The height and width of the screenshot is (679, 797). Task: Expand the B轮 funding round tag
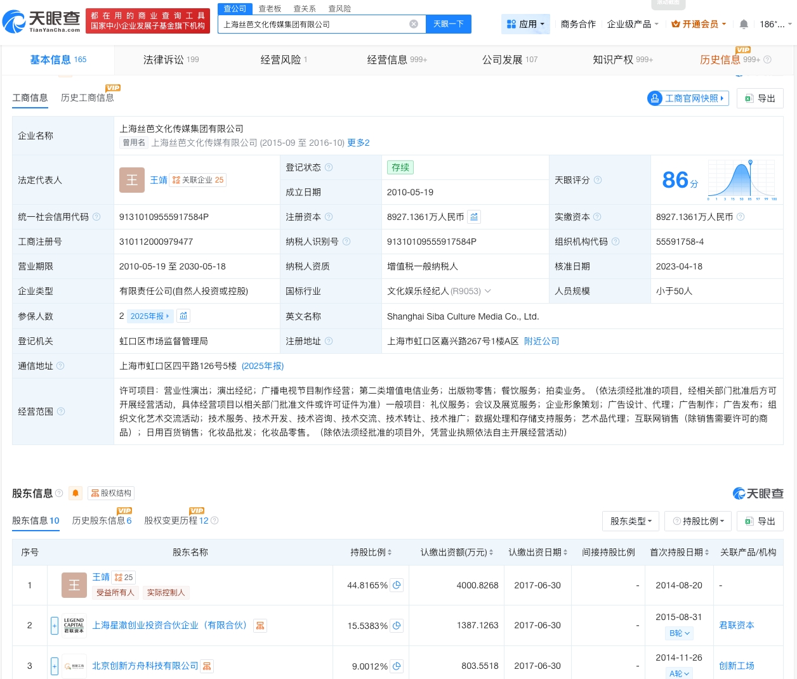pos(680,633)
